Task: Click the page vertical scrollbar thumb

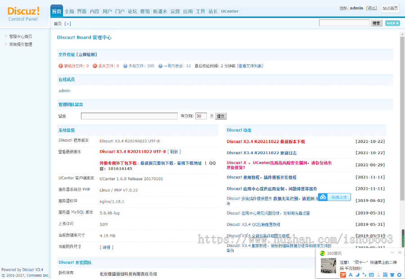Action: [x=402, y=119]
